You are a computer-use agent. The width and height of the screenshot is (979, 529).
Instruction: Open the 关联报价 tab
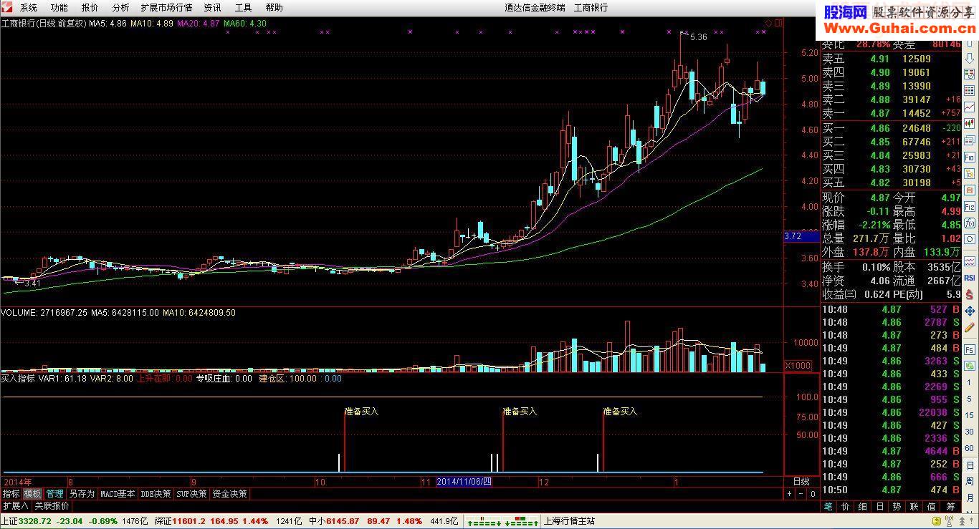(x=52, y=505)
